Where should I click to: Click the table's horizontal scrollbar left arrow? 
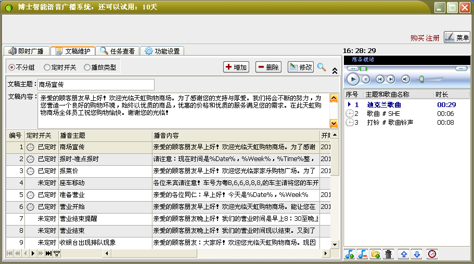107,254
